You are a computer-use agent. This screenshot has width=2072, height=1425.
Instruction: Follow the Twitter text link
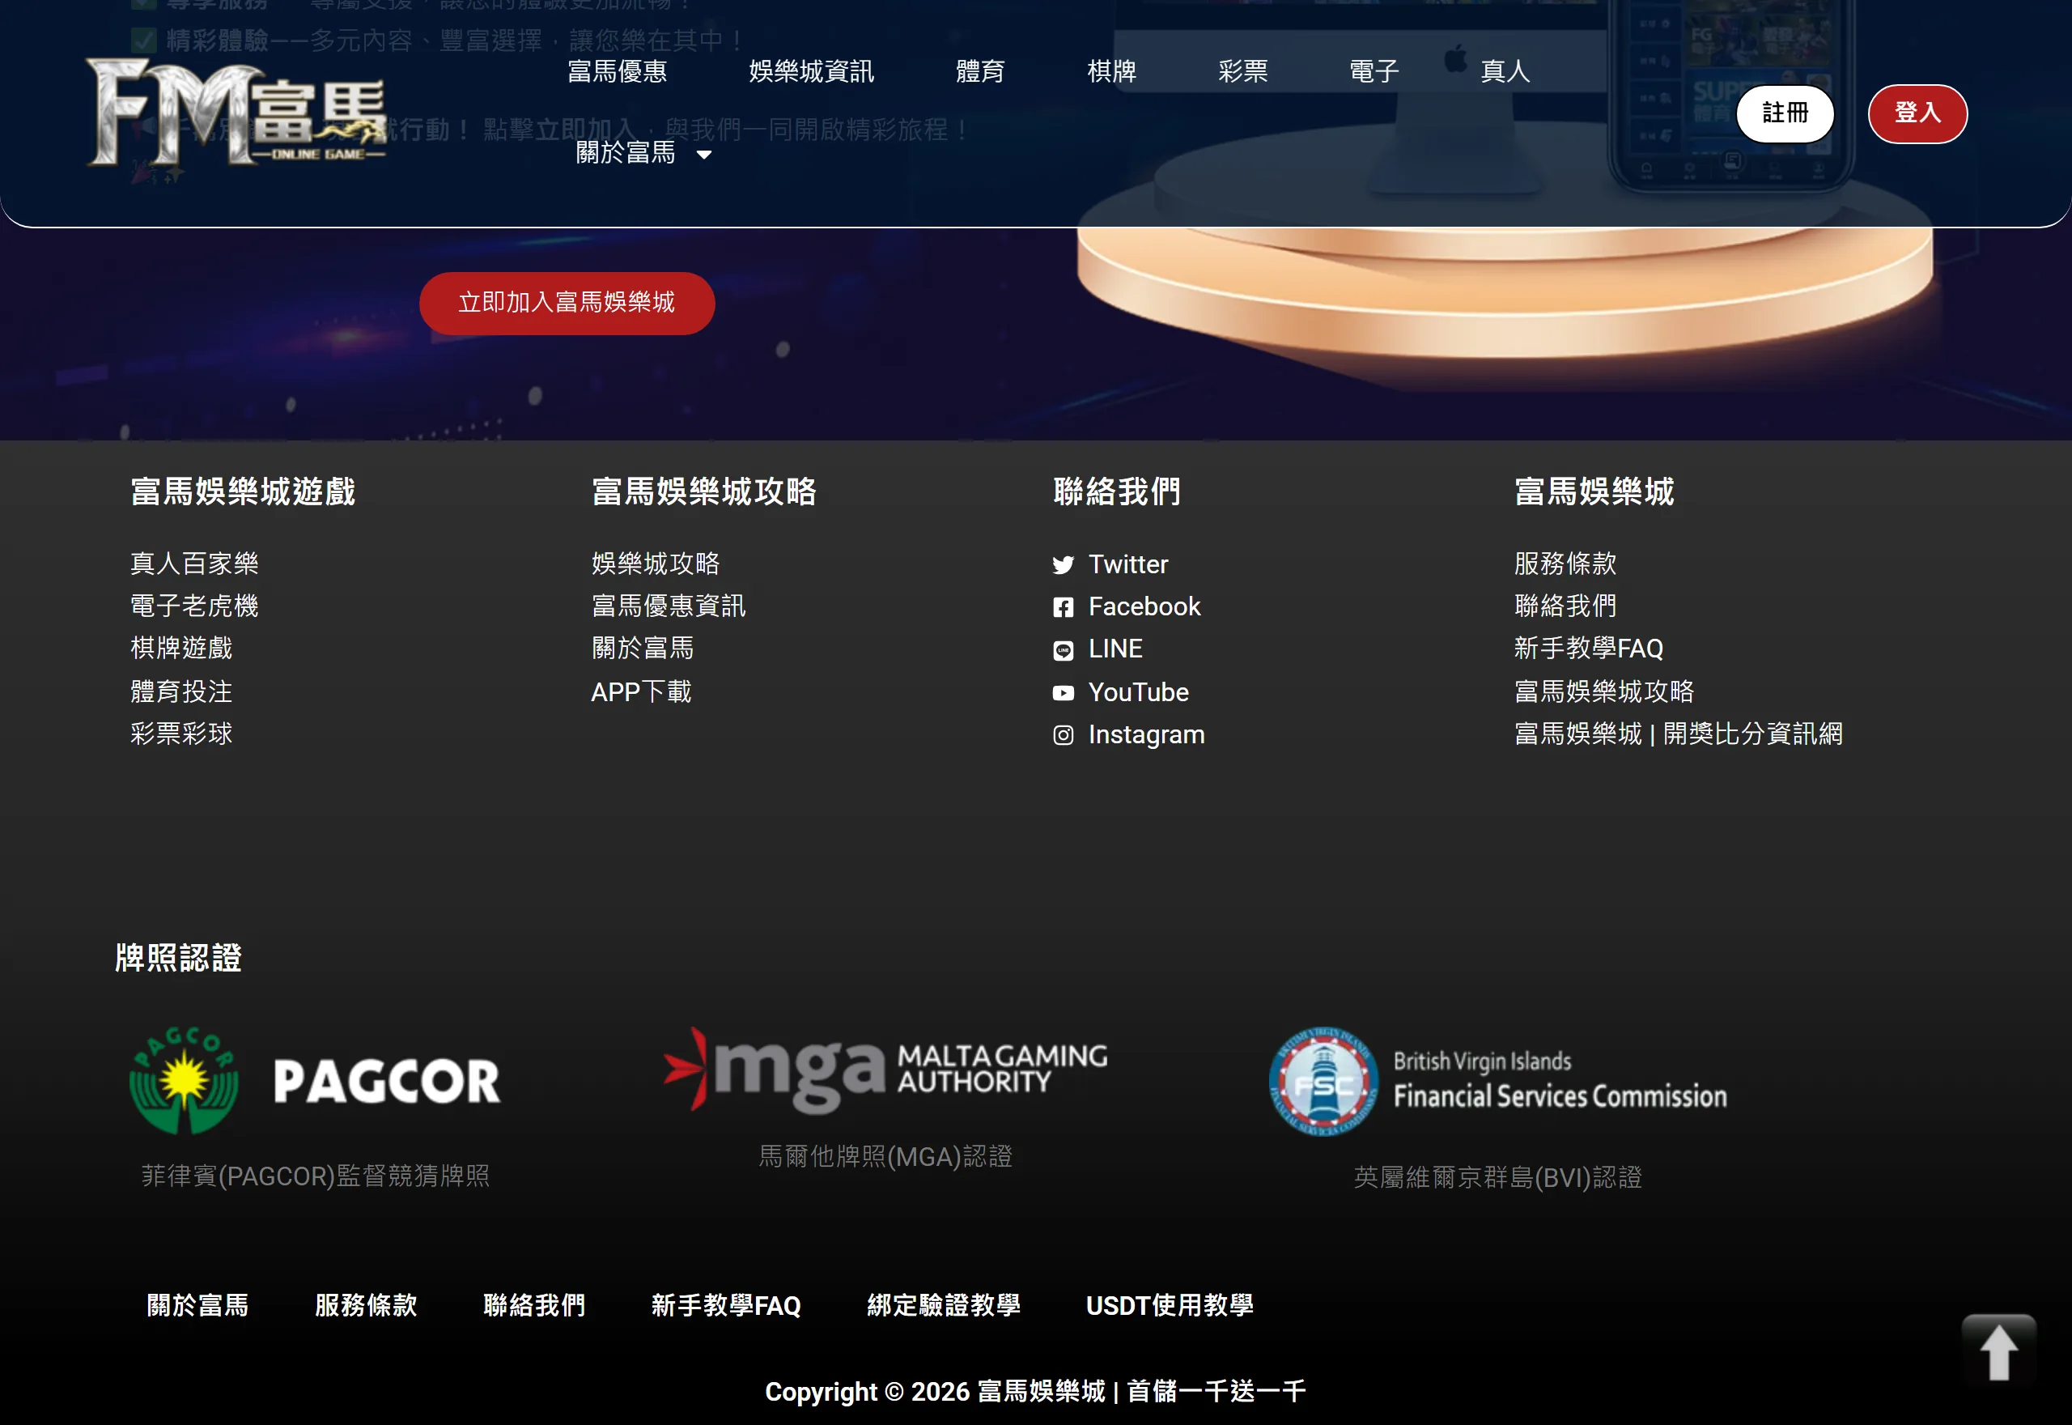1128,564
